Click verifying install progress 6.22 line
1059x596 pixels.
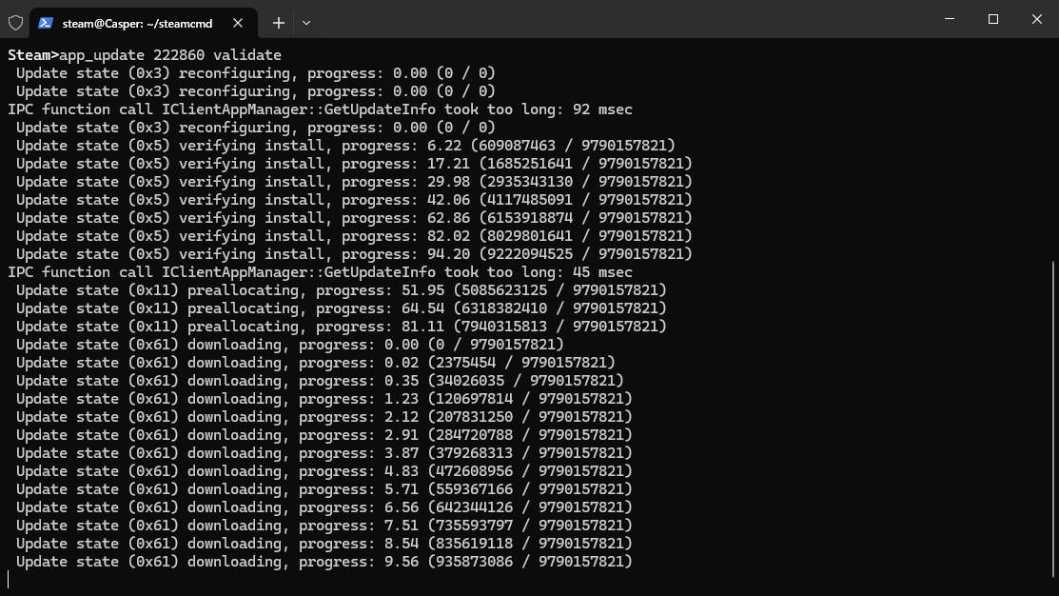click(x=345, y=146)
